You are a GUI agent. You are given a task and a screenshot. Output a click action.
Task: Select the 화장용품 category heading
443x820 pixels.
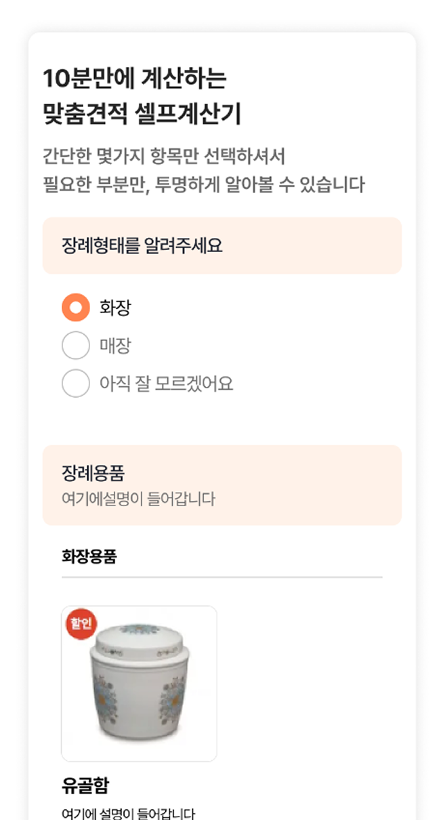tap(89, 556)
